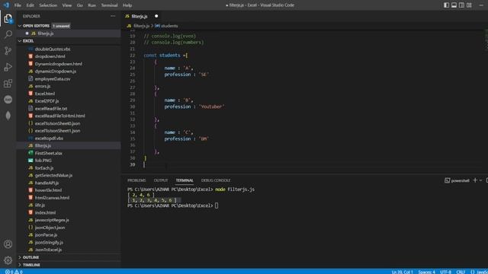The width and height of the screenshot is (488, 274).
Task: Open the Run menu
Action: pyautogui.click(x=91, y=5)
